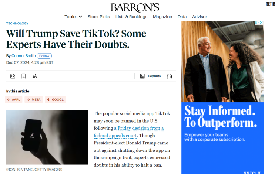Go to Lists & Rankings section
This screenshot has height=174, width=275.
point(131,17)
